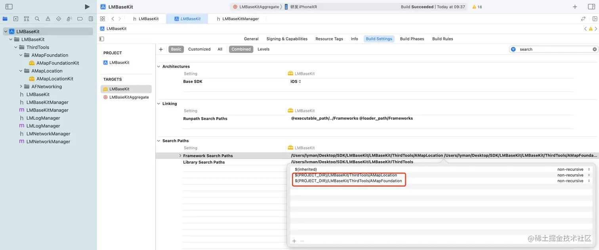
Task: Add a path entry in the popup
Action: pos(294,241)
